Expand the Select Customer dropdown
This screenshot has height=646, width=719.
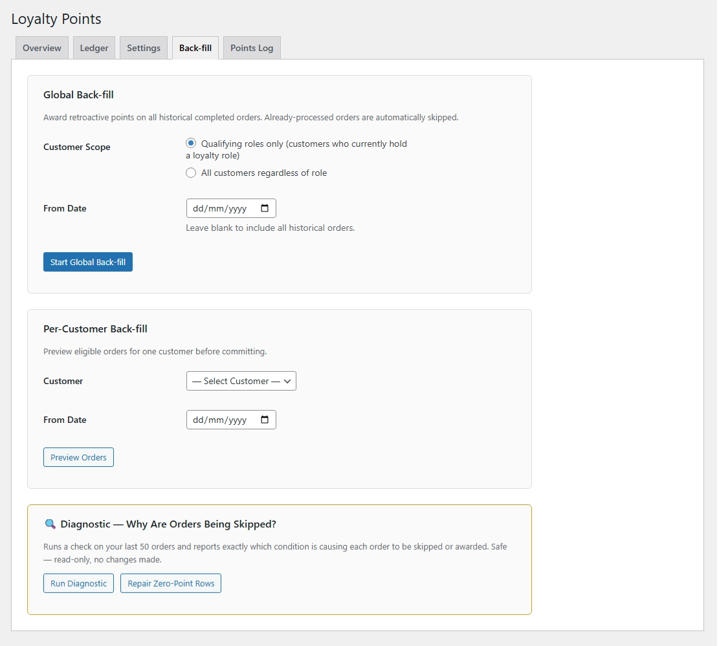(241, 381)
